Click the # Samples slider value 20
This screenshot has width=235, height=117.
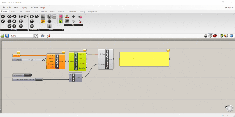(x=31, y=60)
